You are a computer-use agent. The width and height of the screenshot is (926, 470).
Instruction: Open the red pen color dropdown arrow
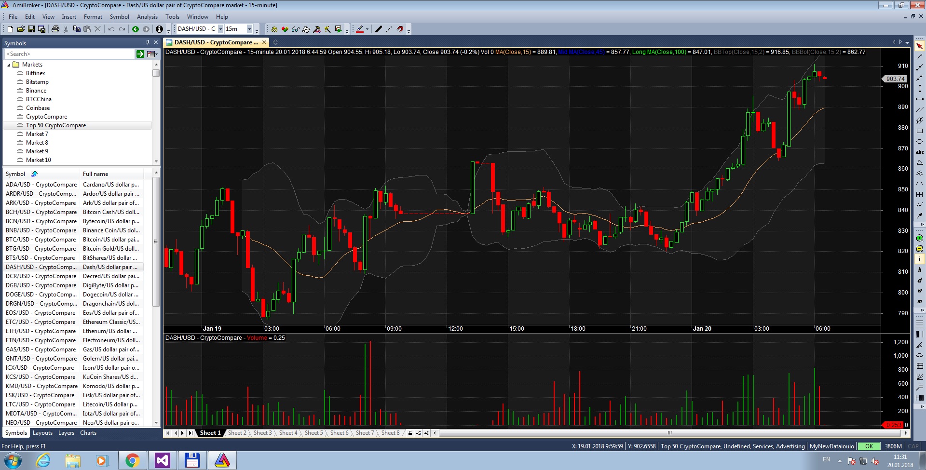(367, 29)
